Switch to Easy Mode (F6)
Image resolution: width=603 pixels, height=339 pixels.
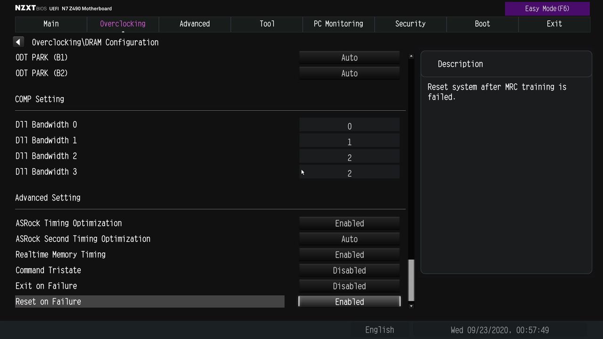[x=547, y=8]
